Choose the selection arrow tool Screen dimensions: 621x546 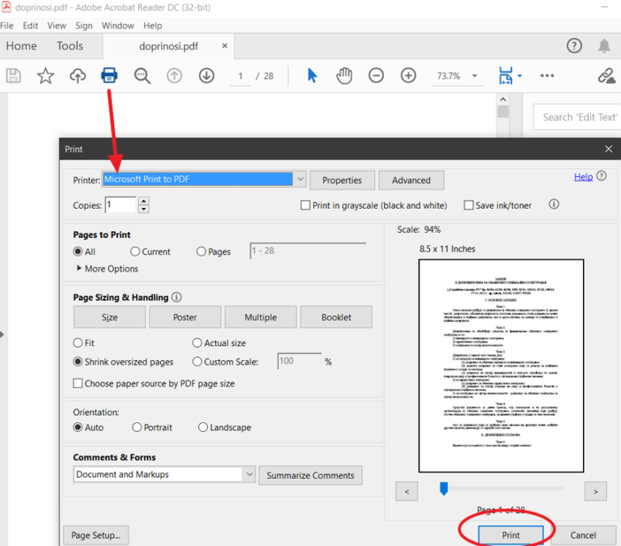(x=312, y=75)
